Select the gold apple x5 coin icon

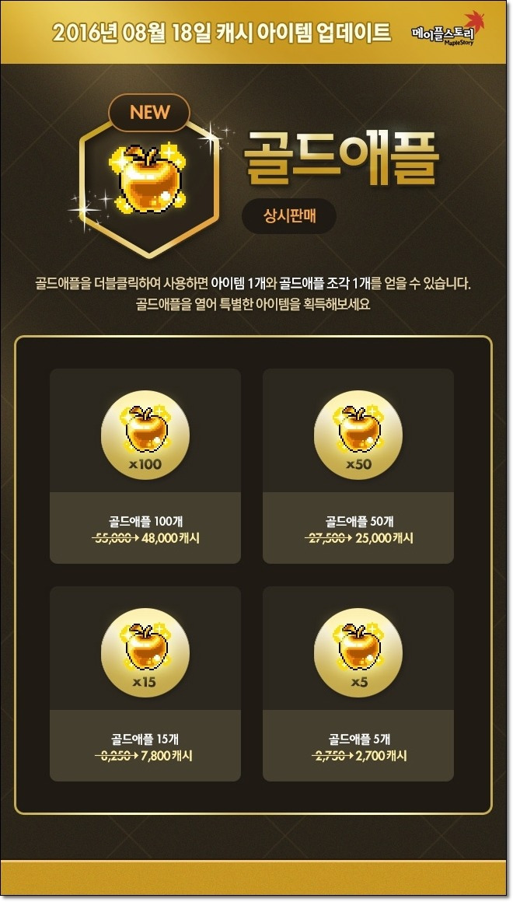coord(358,652)
